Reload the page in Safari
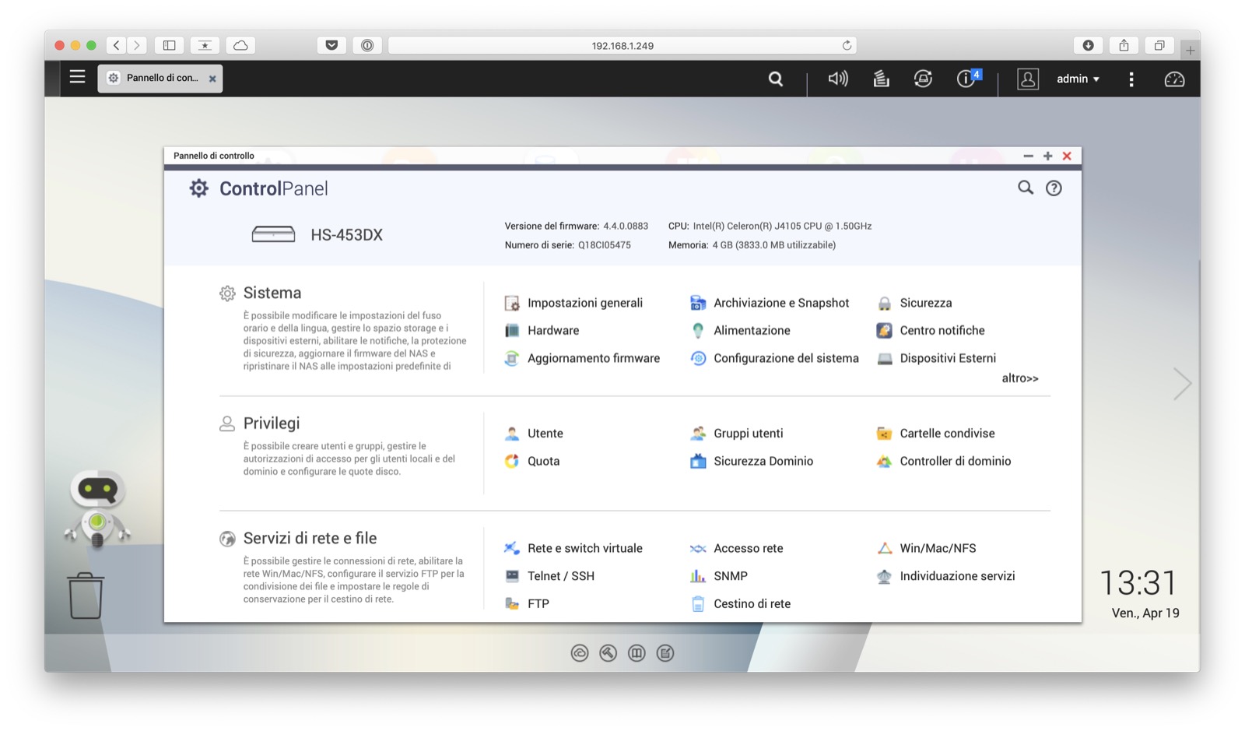This screenshot has width=1245, height=731. (x=847, y=45)
